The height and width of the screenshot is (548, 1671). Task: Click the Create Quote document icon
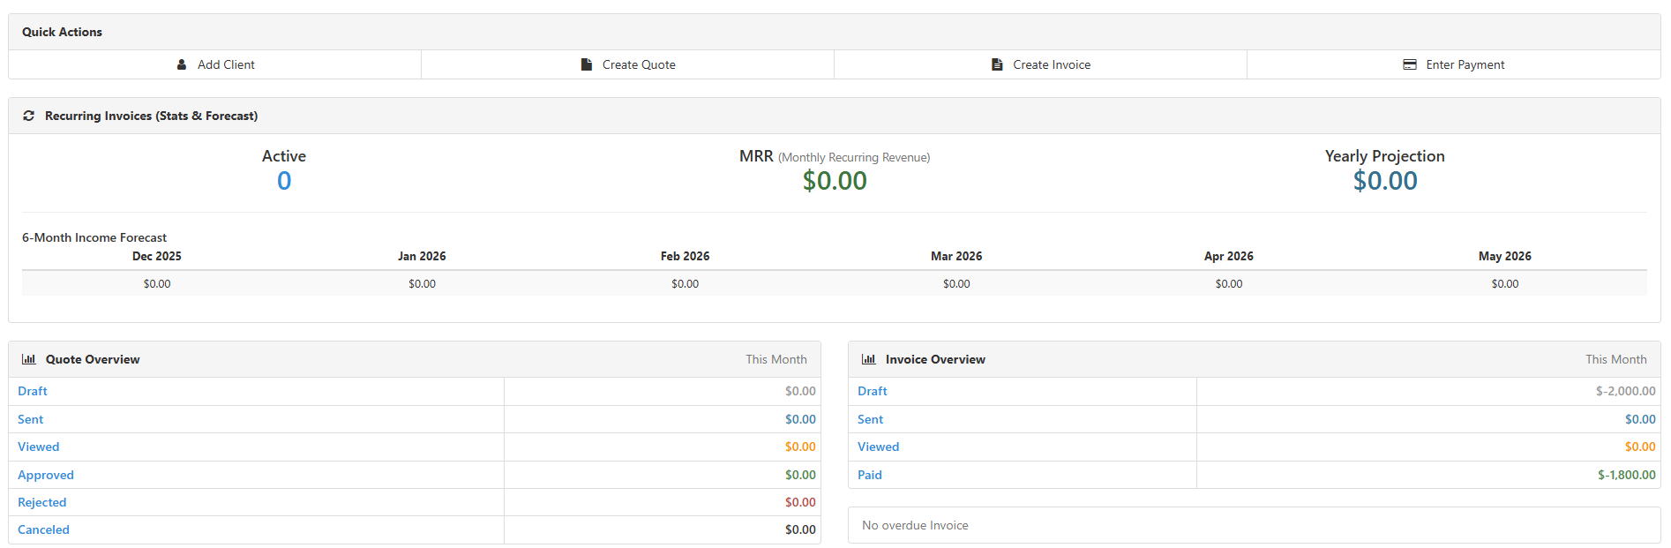point(587,64)
